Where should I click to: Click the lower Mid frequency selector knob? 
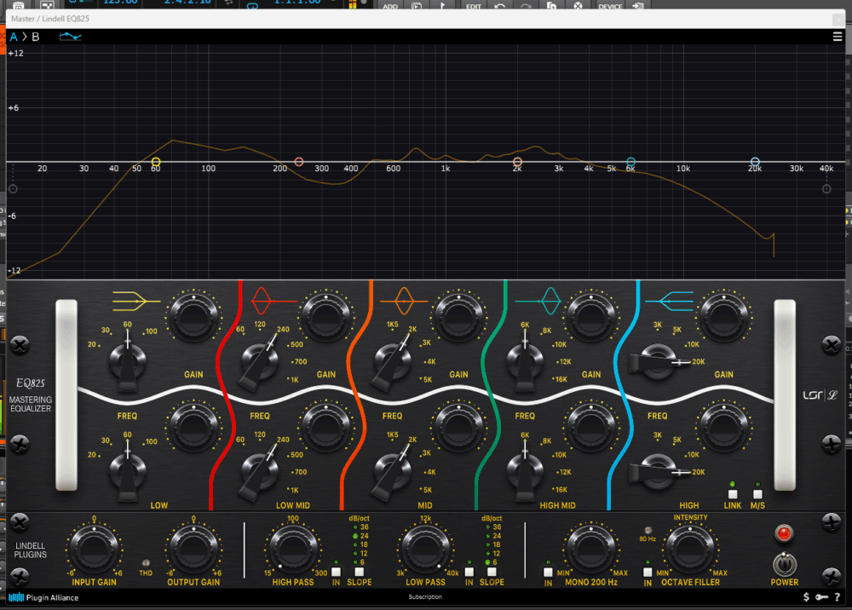coord(392,471)
